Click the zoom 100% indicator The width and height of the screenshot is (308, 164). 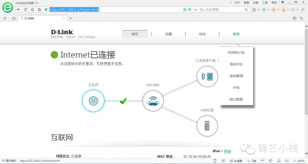click(299, 161)
